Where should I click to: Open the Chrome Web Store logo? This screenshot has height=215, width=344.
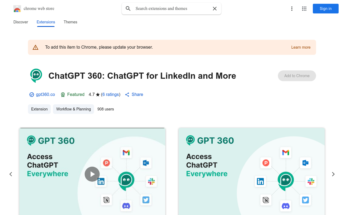click(x=17, y=9)
